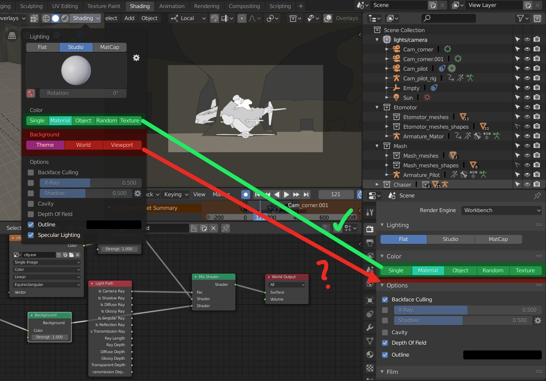Viewport: 546px width, 381px height.
Task: Switch to the Texture Paint workspace tab
Action: coord(104,6)
